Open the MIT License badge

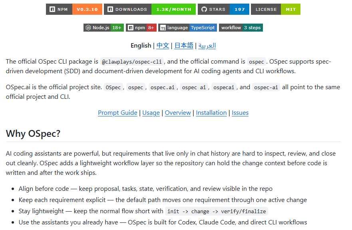click(x=275, y=9)
